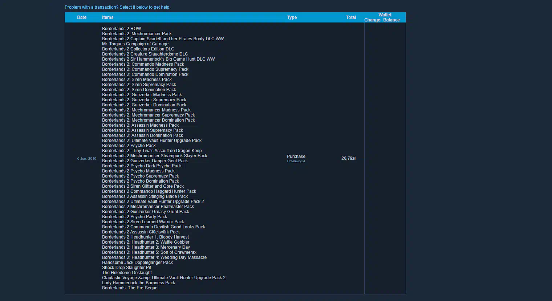The image size is (552, 301).
Task: Click the Items column header
Action: (x=107, y=17)
